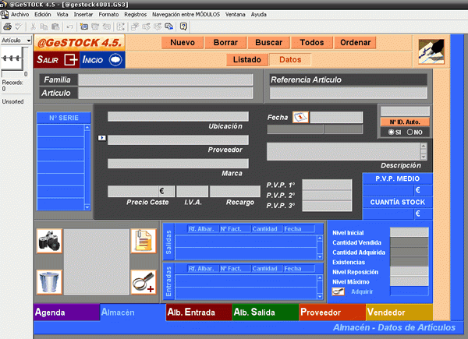This screenshot has height=339, width=468.
Task: Select the NO radio button
Action: (x=409, y=132)
